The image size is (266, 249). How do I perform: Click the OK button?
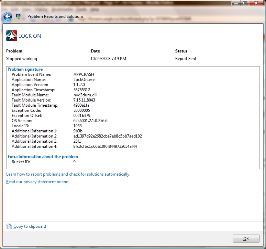(x=246, y=238)
